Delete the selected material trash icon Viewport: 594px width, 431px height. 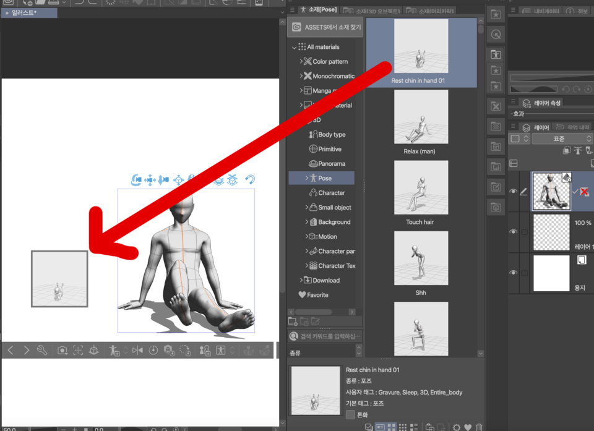[479, 427]
